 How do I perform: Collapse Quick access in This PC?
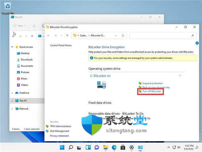click(x=12, y=47)
